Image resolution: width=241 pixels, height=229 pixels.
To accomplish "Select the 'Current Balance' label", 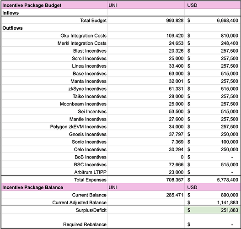I will pos(89,195).
